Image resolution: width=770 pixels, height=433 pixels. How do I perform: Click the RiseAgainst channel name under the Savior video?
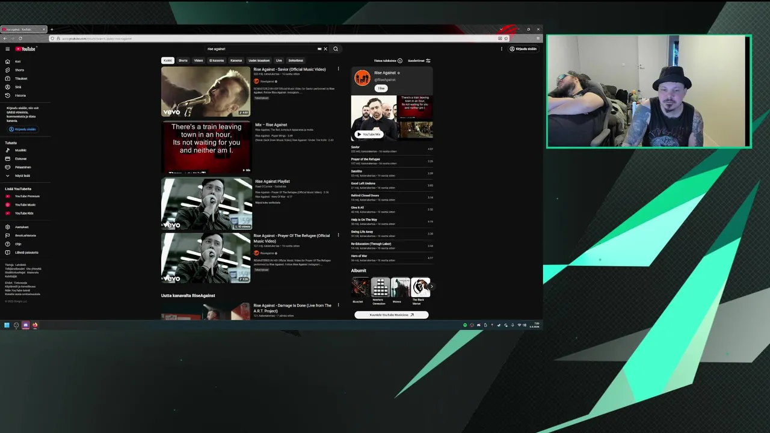[x=267, y=81]
